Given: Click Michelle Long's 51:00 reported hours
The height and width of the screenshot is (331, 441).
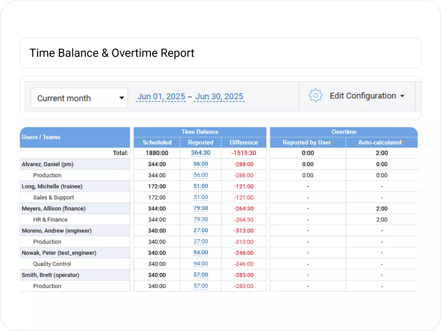Looking at the screenshot, I should (x=200, y=186).
